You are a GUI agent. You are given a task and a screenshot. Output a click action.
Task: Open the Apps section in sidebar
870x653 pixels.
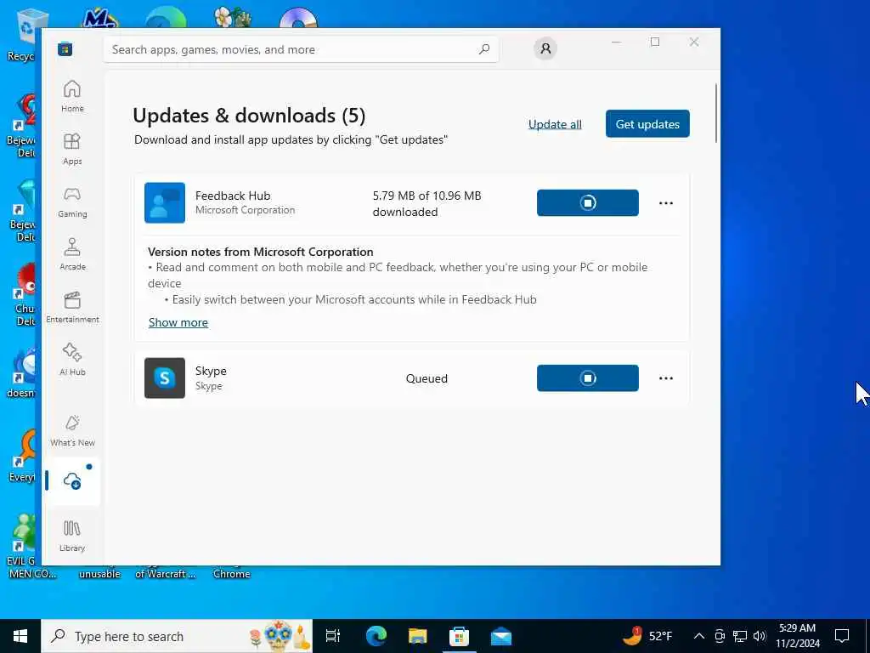point(72,149)
